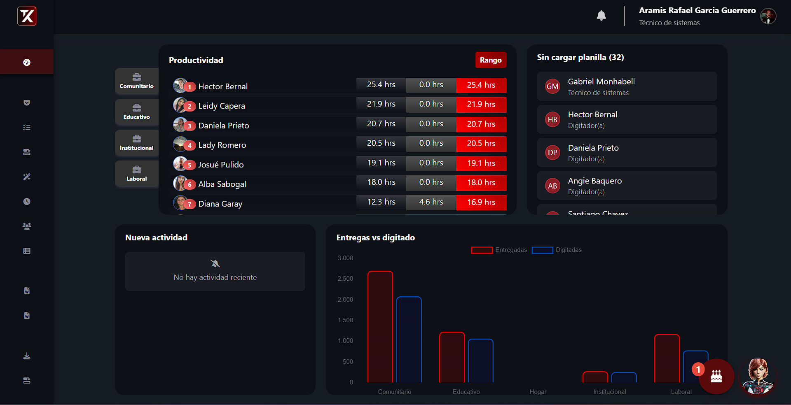Click the notification bell icon
Image resolution: width=791 pixels, height=405 pixels.
tap(601, 16)
